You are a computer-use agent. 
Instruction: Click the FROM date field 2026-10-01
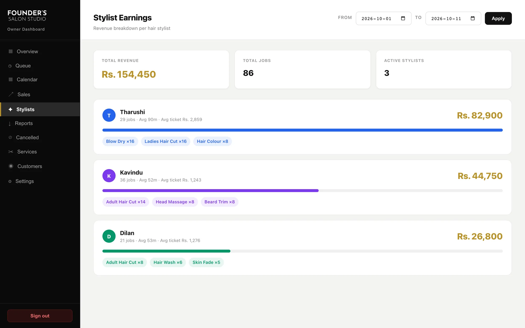[384, 18]
